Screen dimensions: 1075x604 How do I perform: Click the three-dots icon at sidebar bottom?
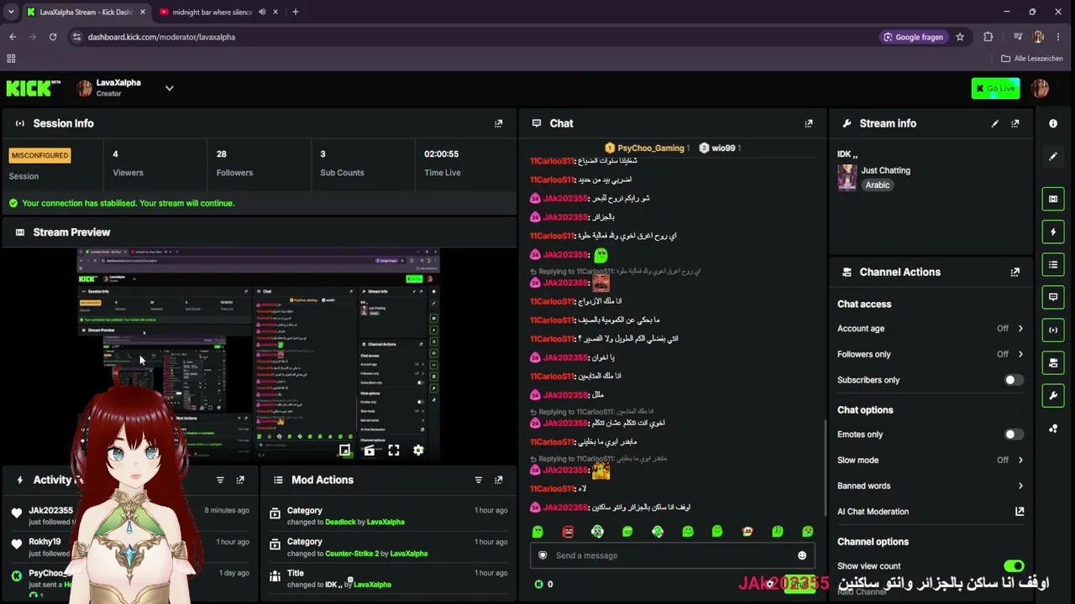tap(1053, 429)
